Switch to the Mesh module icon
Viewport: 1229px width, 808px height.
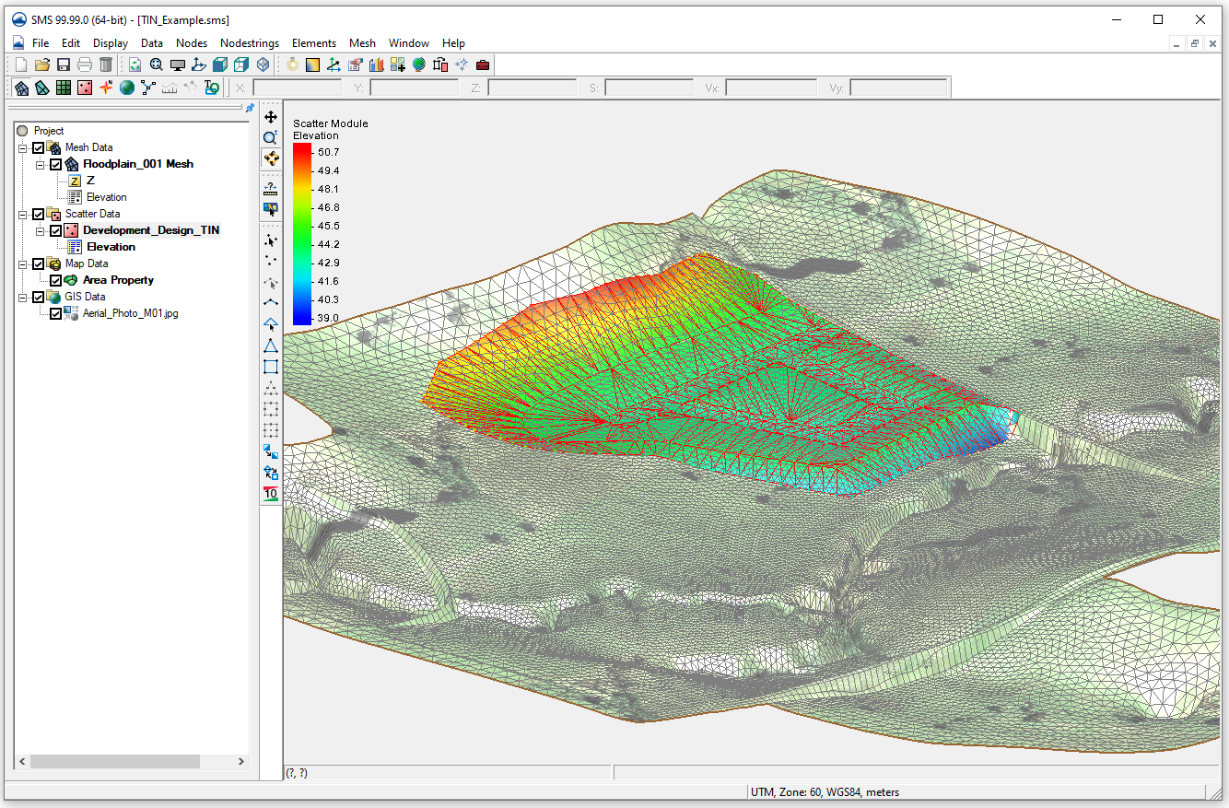point(20,87)
